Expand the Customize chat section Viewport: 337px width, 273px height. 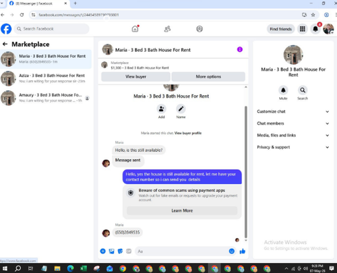[293, 111]
